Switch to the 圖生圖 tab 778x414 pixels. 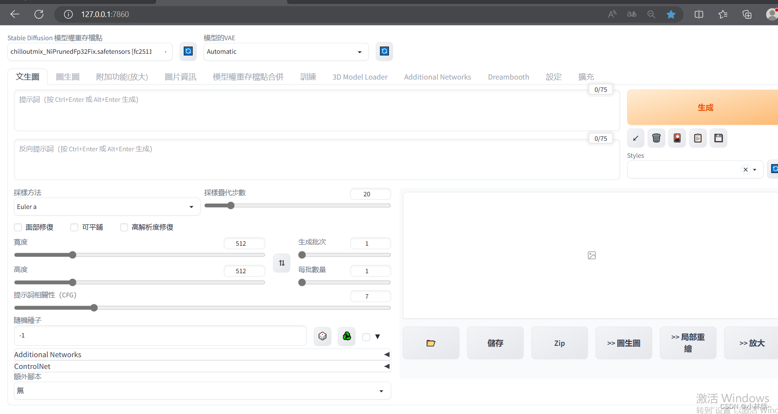tap(68, 77)
